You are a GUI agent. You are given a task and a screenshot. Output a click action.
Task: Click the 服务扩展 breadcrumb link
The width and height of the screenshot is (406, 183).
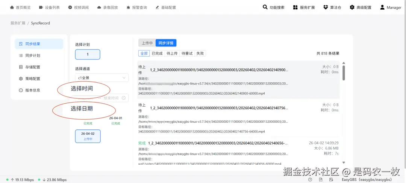(x=18, y=23)
